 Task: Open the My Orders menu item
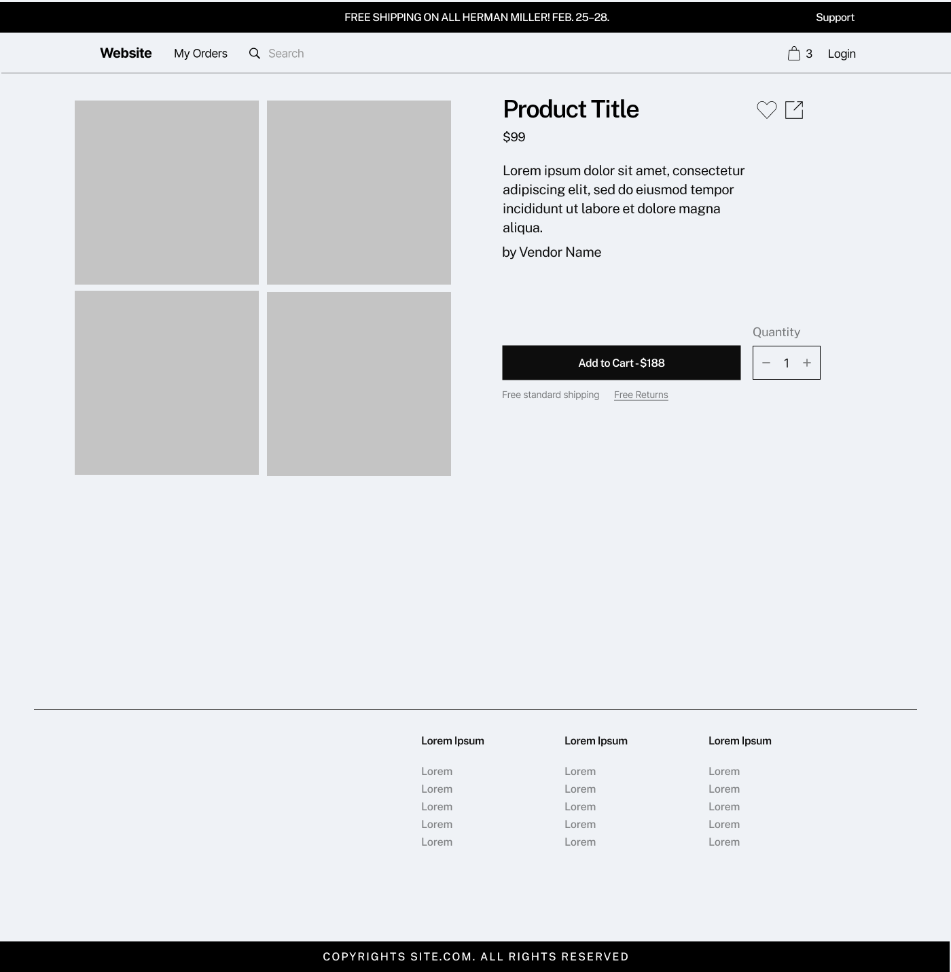[200, 54]
